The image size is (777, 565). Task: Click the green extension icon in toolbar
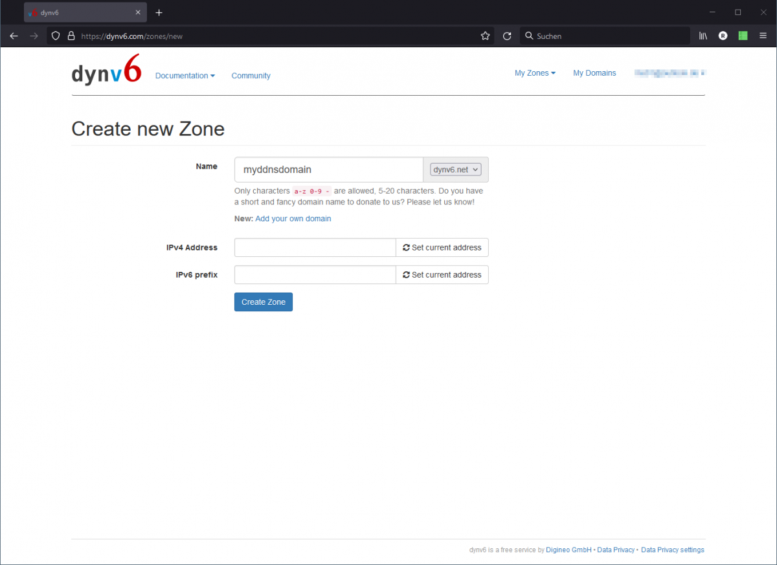coord(743,36)
